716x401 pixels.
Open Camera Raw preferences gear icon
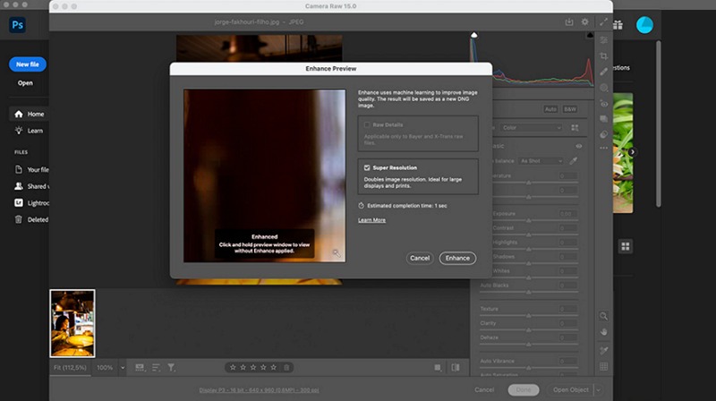[x=585, y=21]
